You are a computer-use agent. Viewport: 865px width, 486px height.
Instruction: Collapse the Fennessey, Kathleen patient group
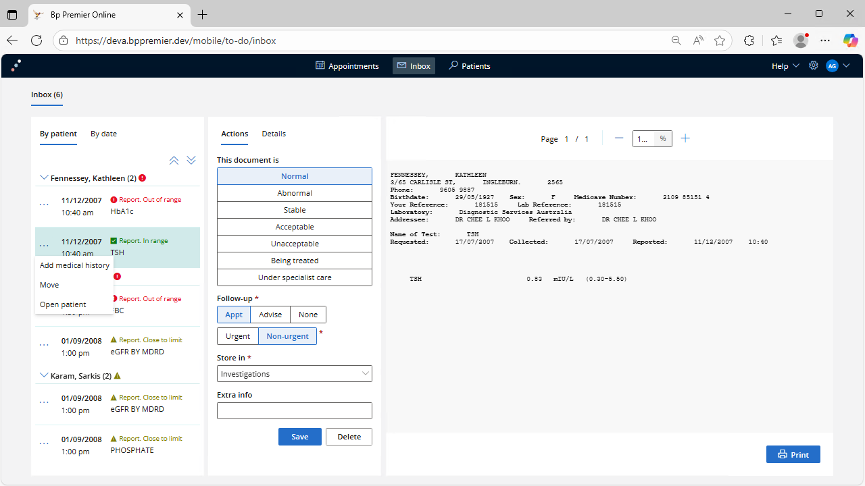point(45,178)
